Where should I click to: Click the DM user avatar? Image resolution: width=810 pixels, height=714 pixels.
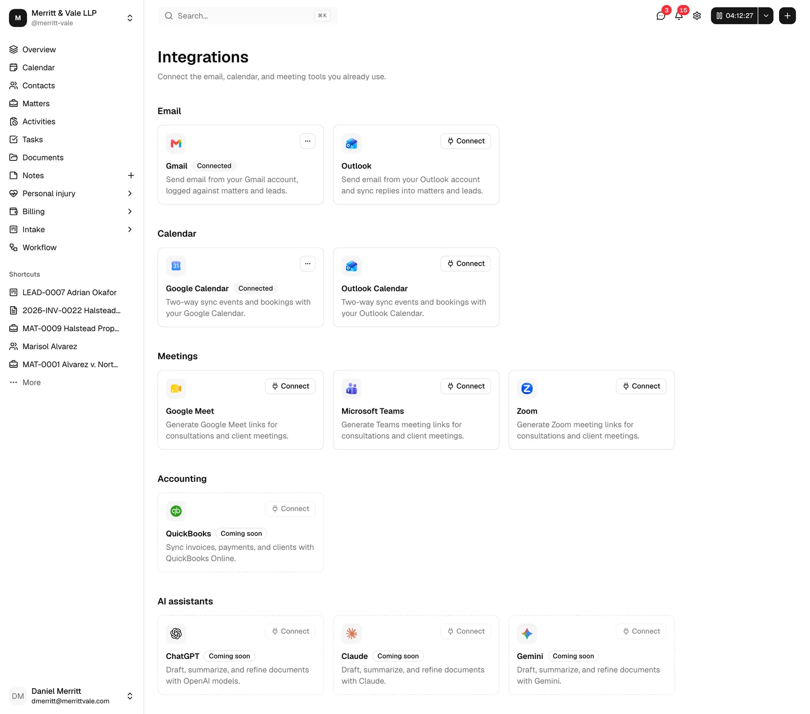[18, 696]
